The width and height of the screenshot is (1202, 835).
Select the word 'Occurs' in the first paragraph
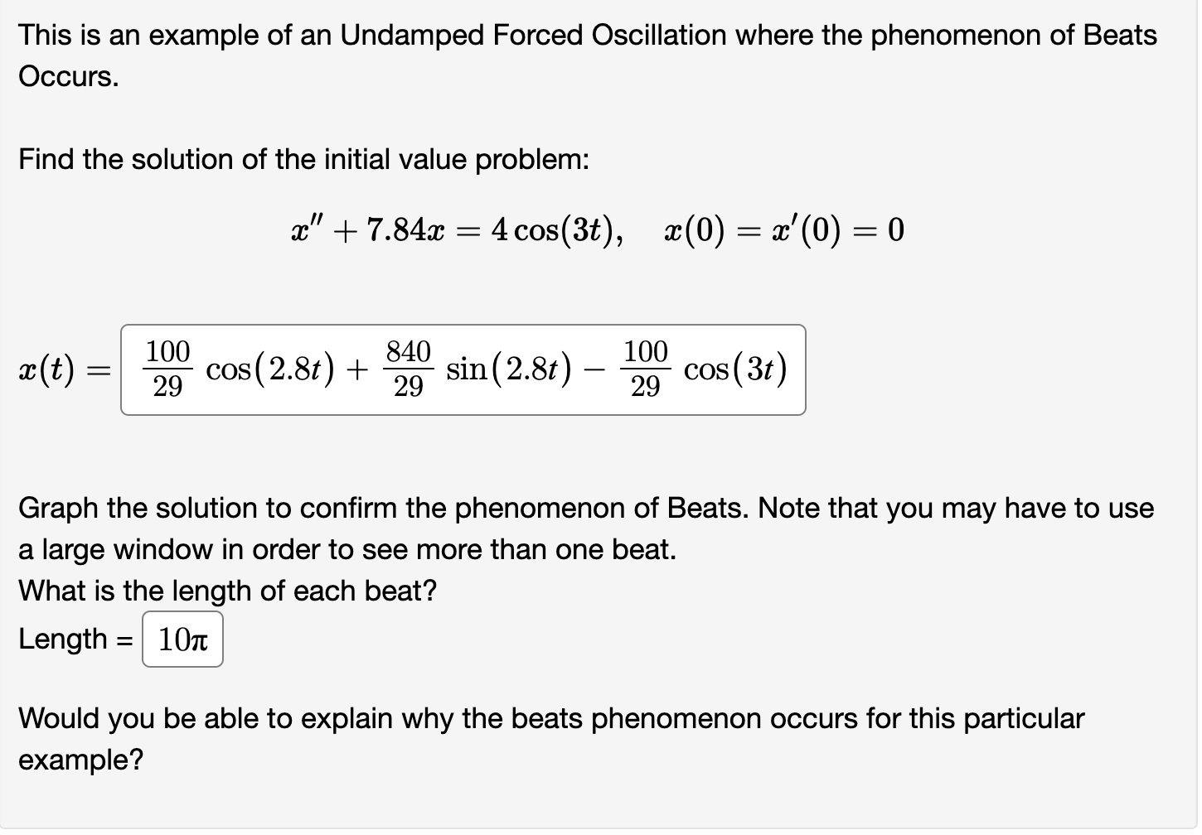tap(64, 79)
